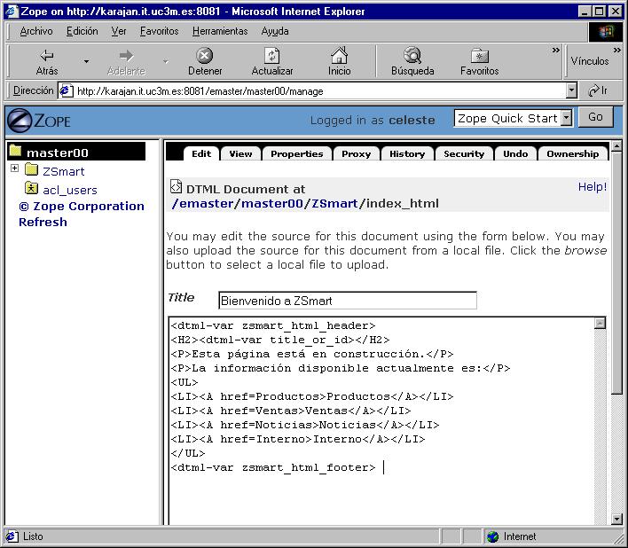This screenshot has width=628, height=548.
Task: Click the Windows logo throbber icon
Action: coord(606,32)
